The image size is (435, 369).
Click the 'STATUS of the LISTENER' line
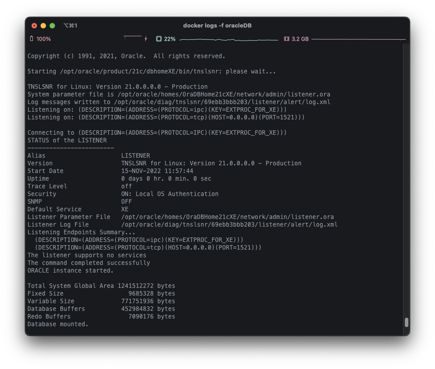[67, 140]
